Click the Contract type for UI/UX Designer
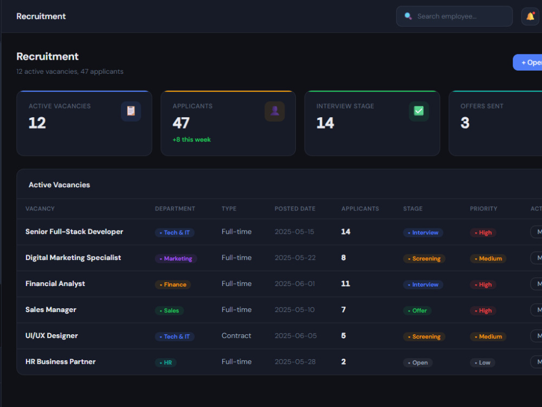 tap(236, 336)
